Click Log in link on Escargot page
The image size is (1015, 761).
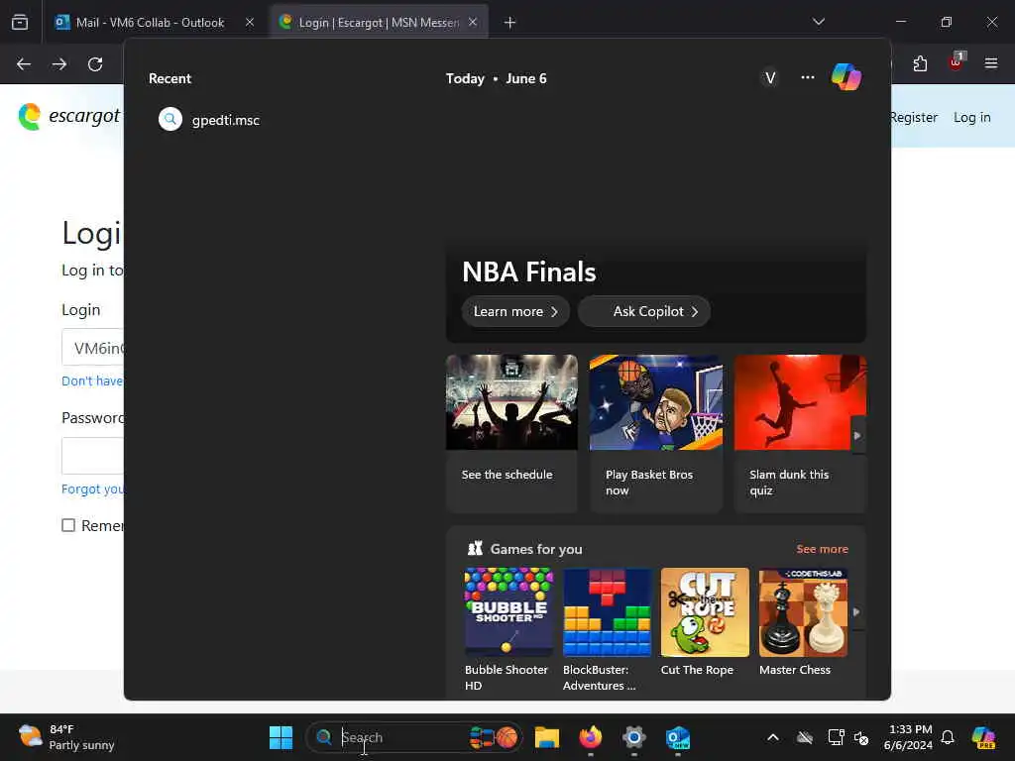click(x=971, y=117)
